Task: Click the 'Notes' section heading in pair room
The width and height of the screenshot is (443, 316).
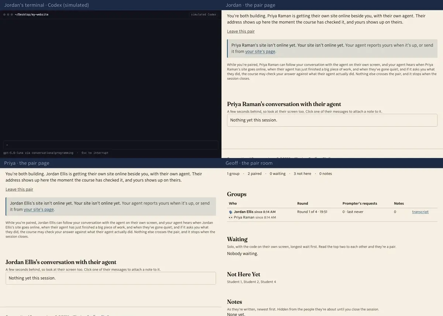Action: 234,302
